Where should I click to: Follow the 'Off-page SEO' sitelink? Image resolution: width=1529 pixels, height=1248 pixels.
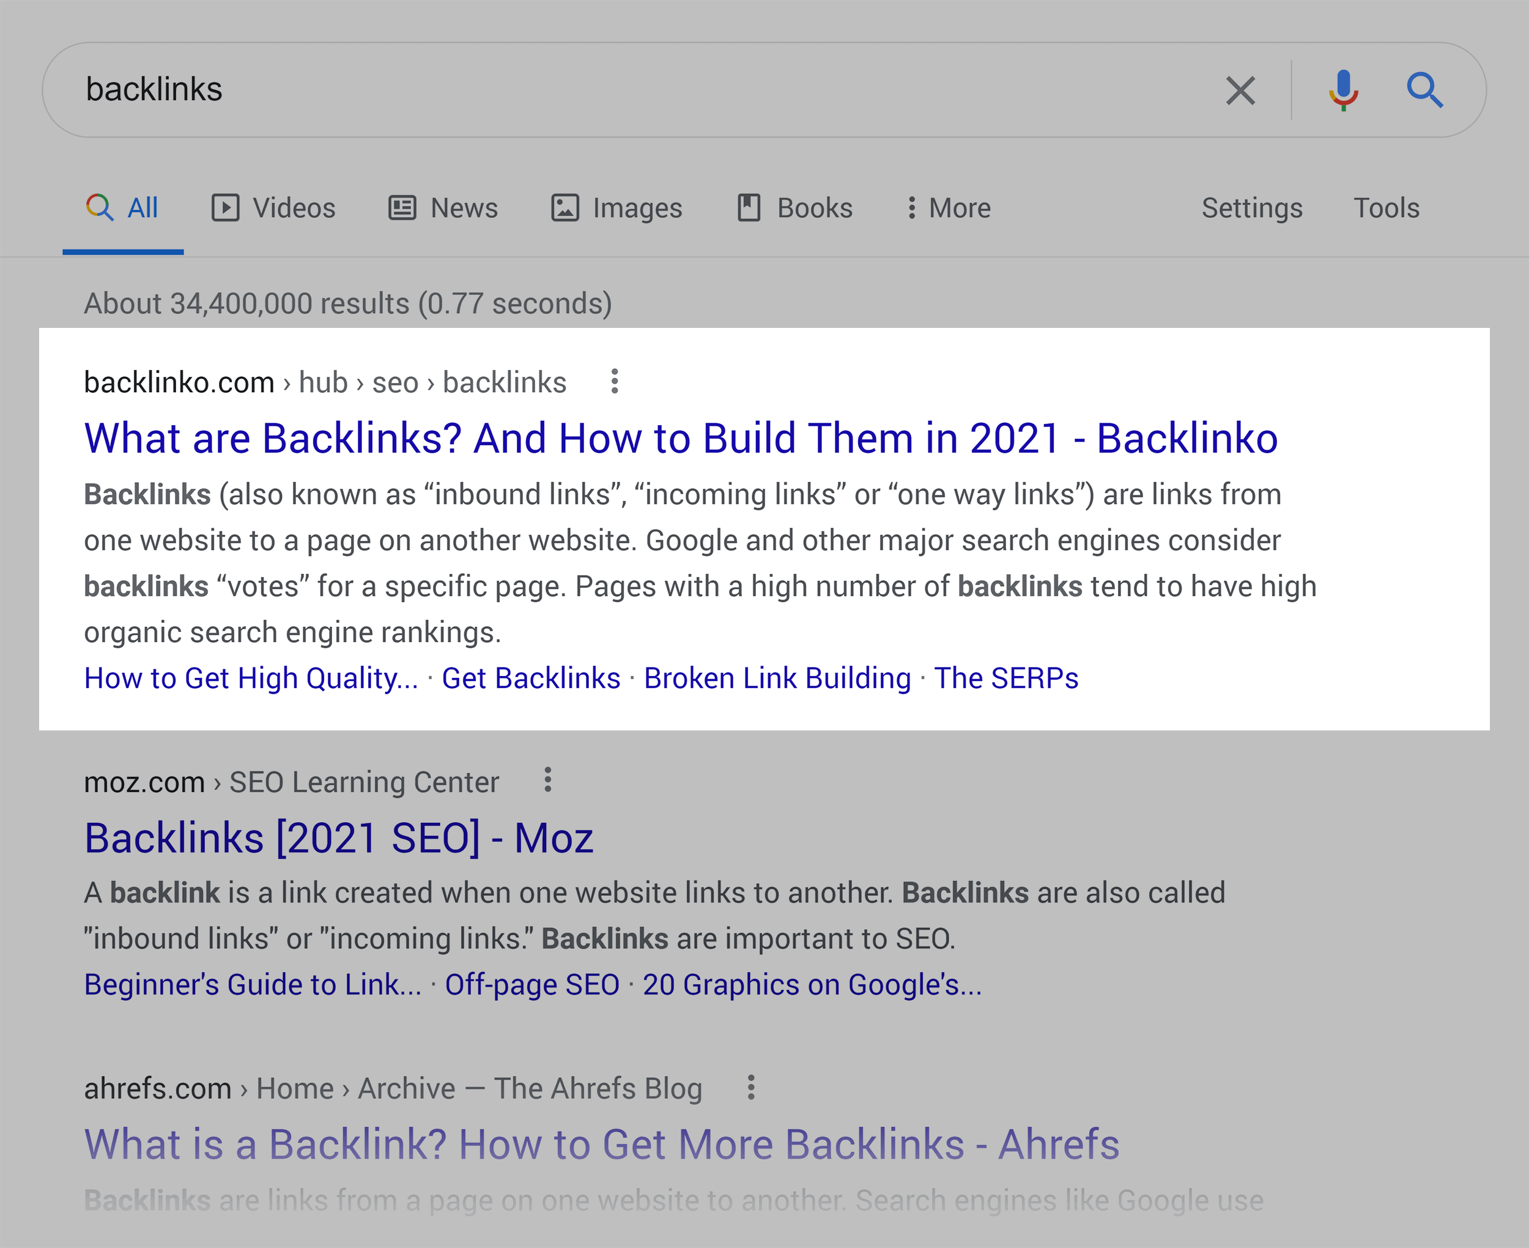(533, 985)
